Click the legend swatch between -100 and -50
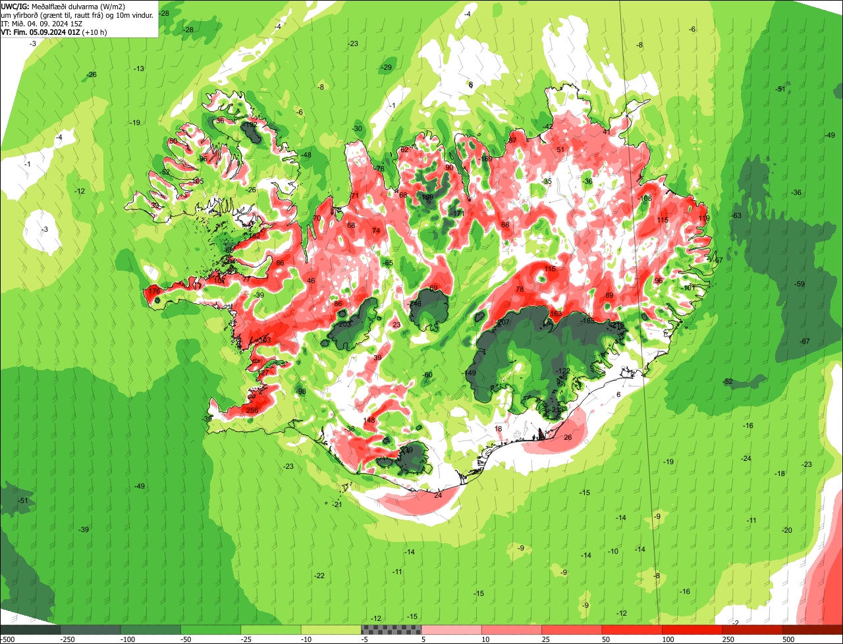This screenshot has width=843, height=644. 151,630
